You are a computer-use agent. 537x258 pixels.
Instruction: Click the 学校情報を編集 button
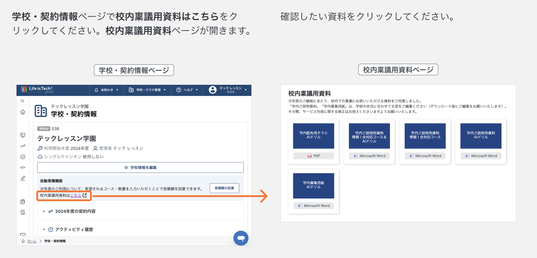[140, 168]
